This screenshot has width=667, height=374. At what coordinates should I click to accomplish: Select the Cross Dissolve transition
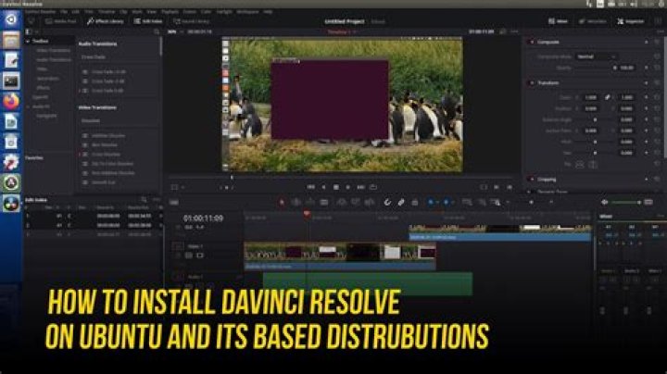[106, 155]
